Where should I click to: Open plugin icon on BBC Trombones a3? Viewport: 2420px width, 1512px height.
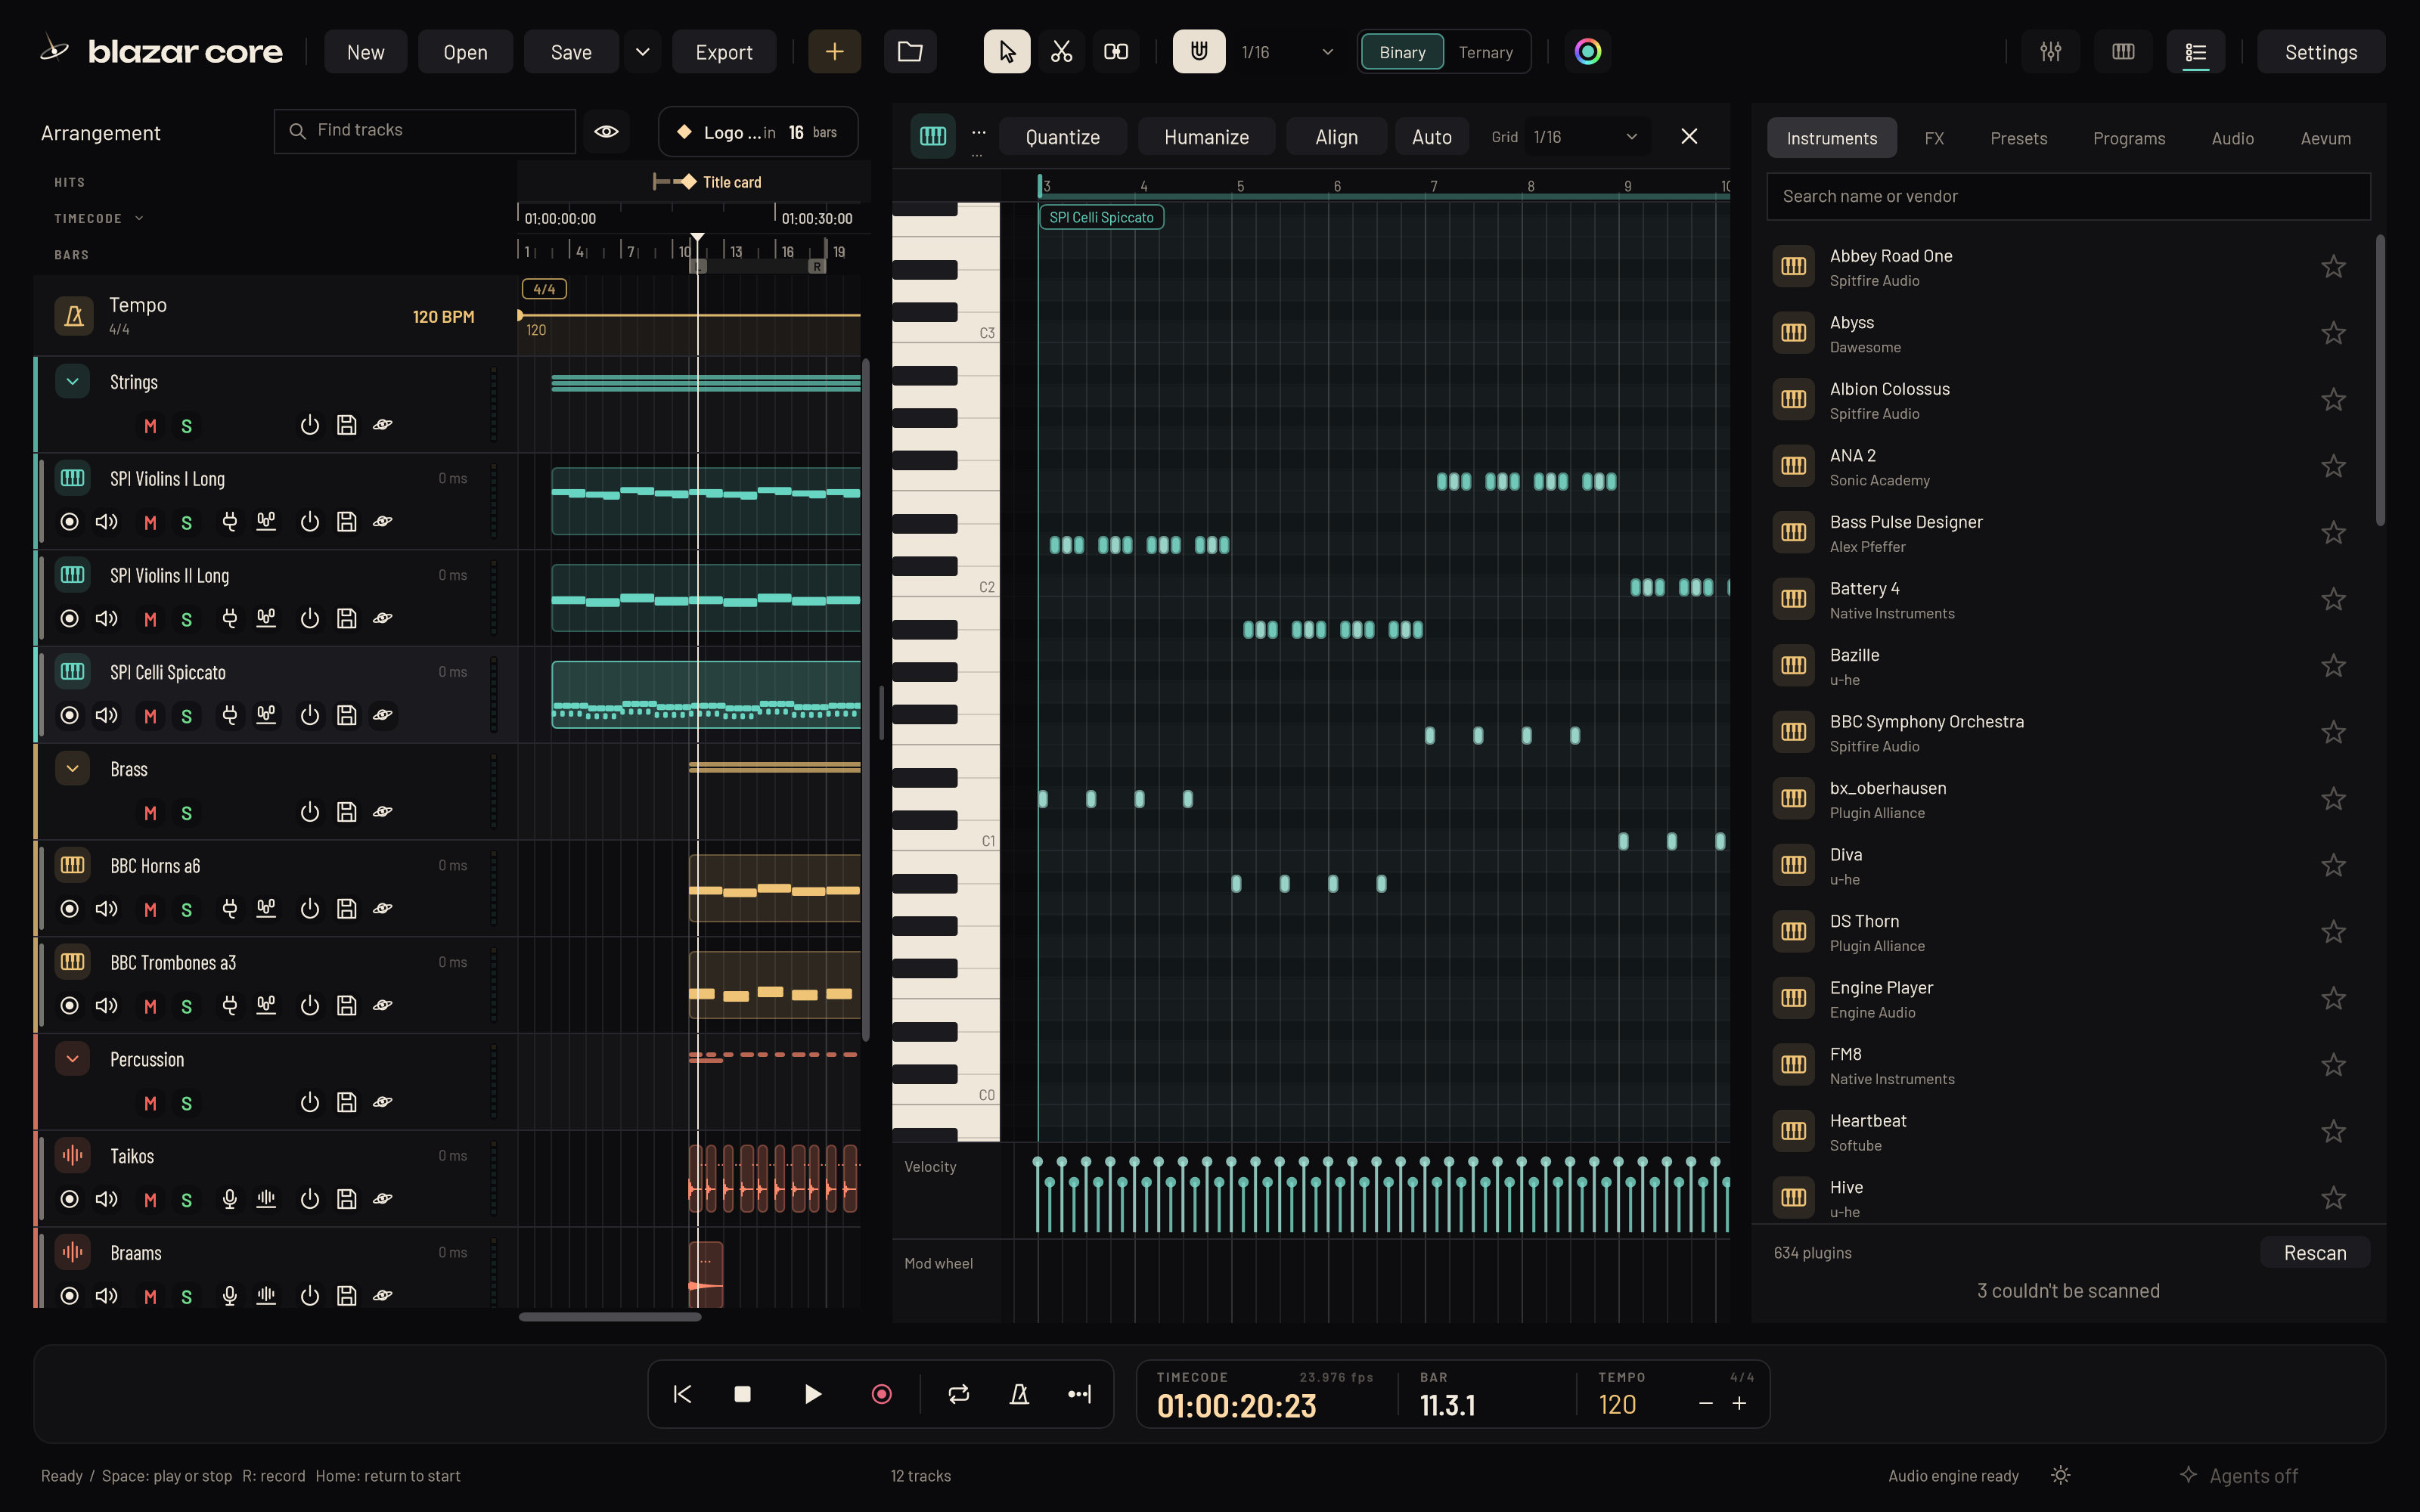click(230, 1005)
